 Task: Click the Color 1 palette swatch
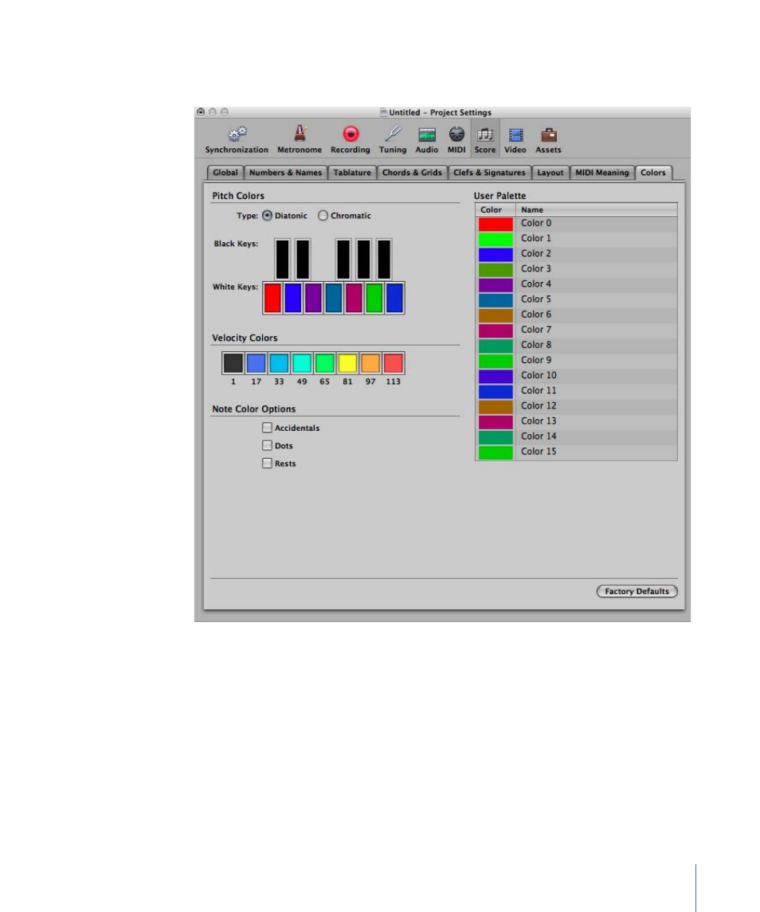(x=496, y=239)
